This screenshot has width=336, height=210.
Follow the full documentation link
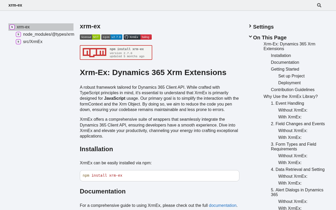pyautogui.click(x=223, y=206)
